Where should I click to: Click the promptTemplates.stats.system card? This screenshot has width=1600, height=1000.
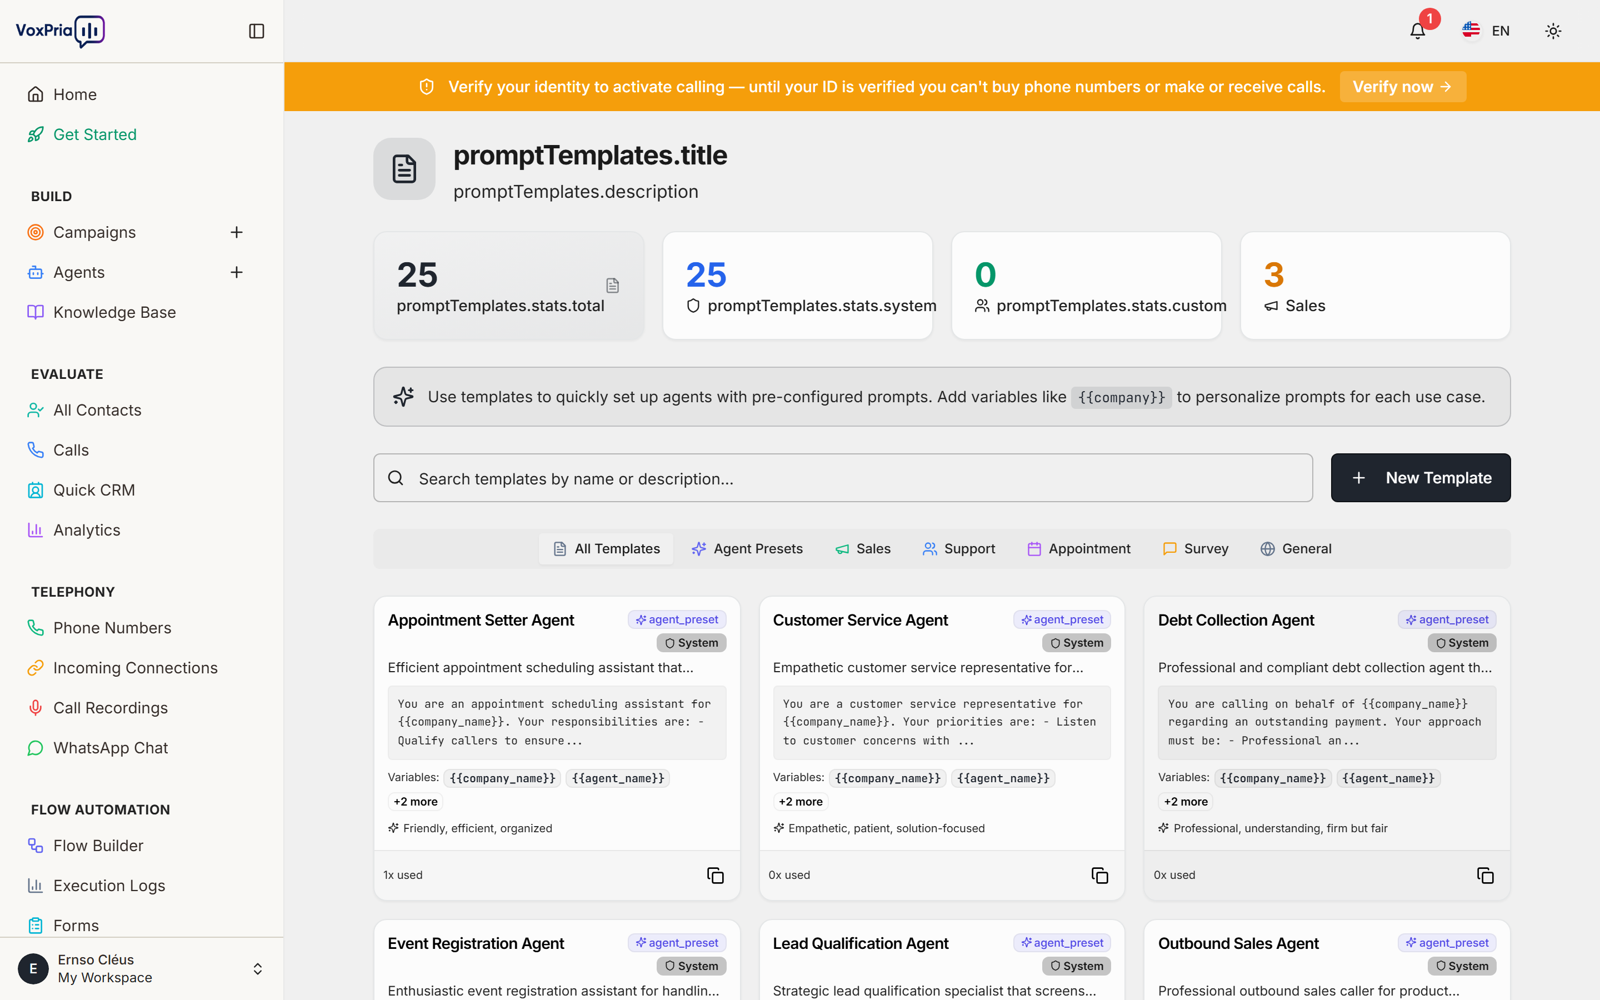coord(797,286)
